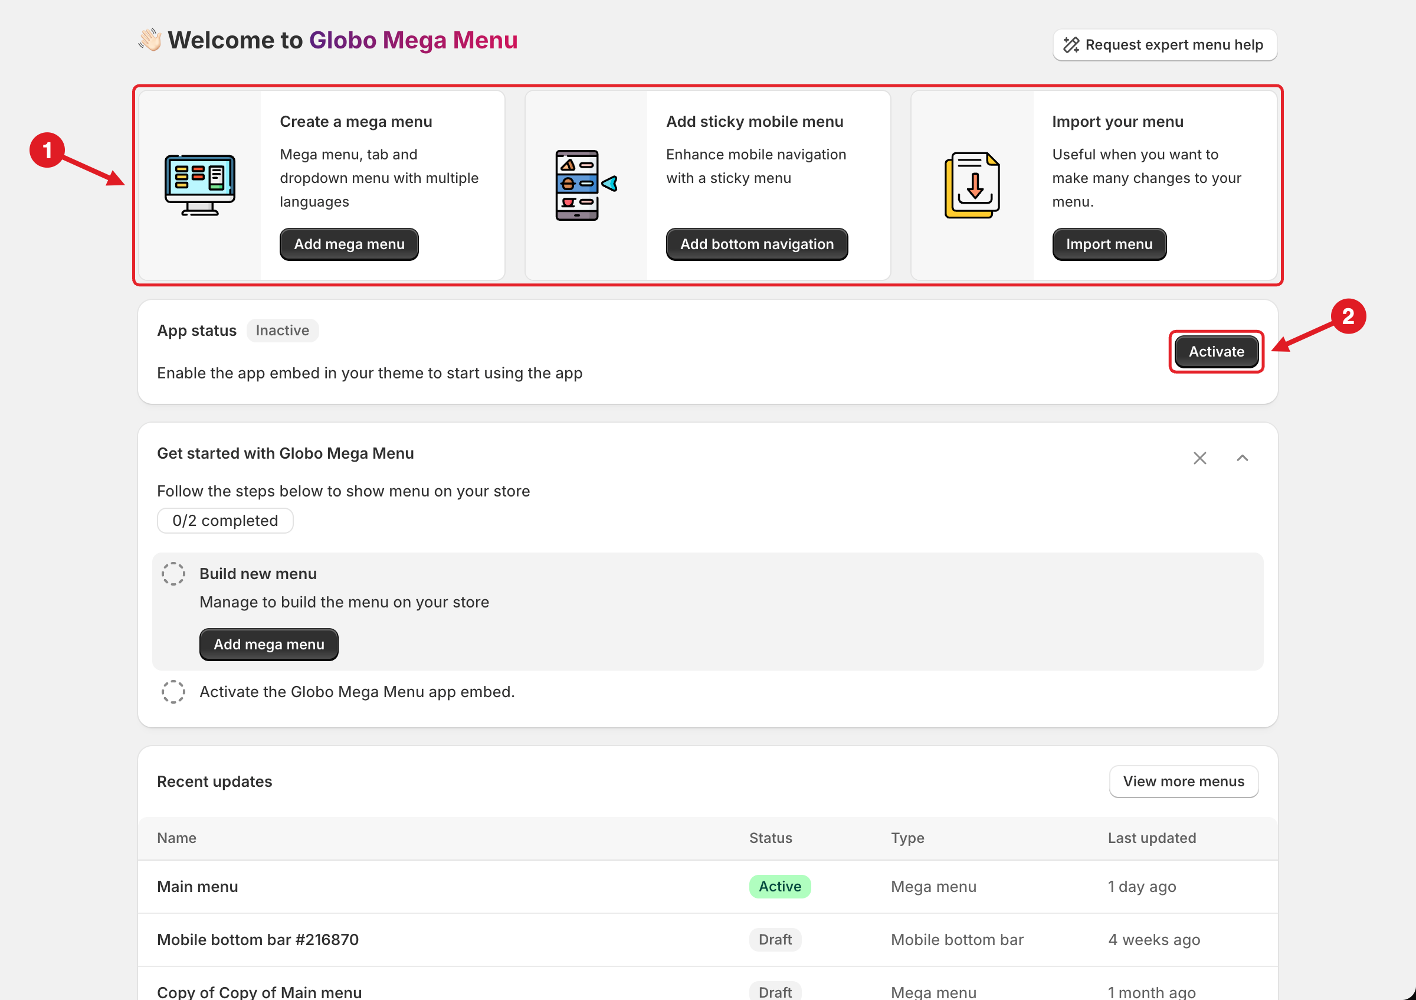Collapse the Get started section chevron
1416x1000 pixels.
[1242, 458]
